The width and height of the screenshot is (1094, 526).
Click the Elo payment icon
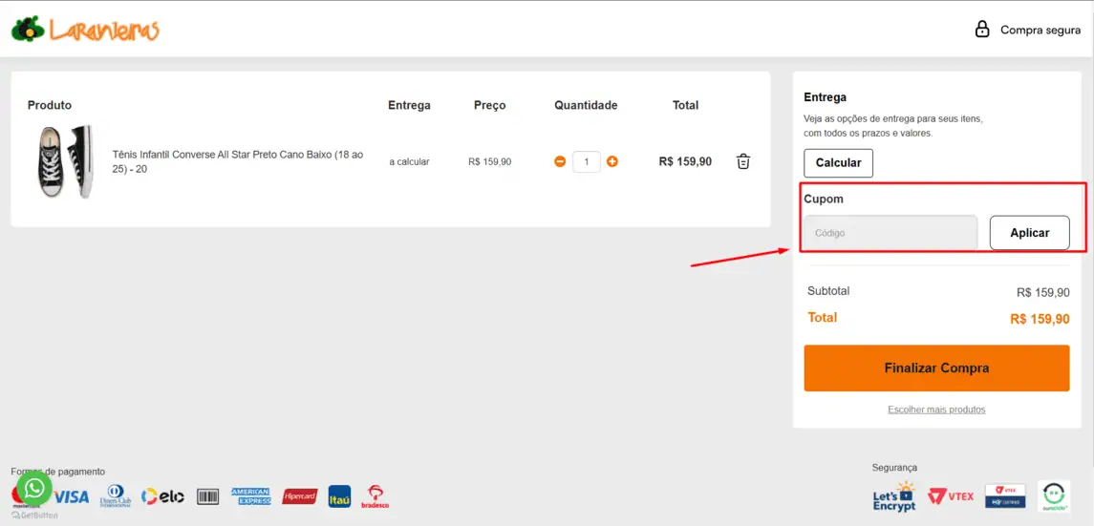point(162,496)
